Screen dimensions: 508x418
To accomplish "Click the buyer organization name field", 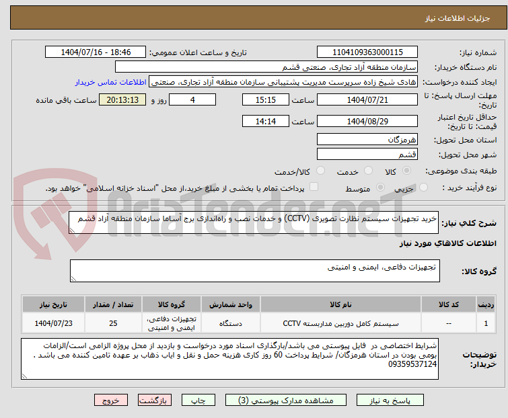I will coord(266,67).
